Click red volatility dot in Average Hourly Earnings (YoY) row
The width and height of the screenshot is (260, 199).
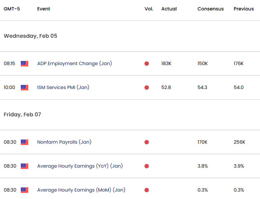[147, 166]
